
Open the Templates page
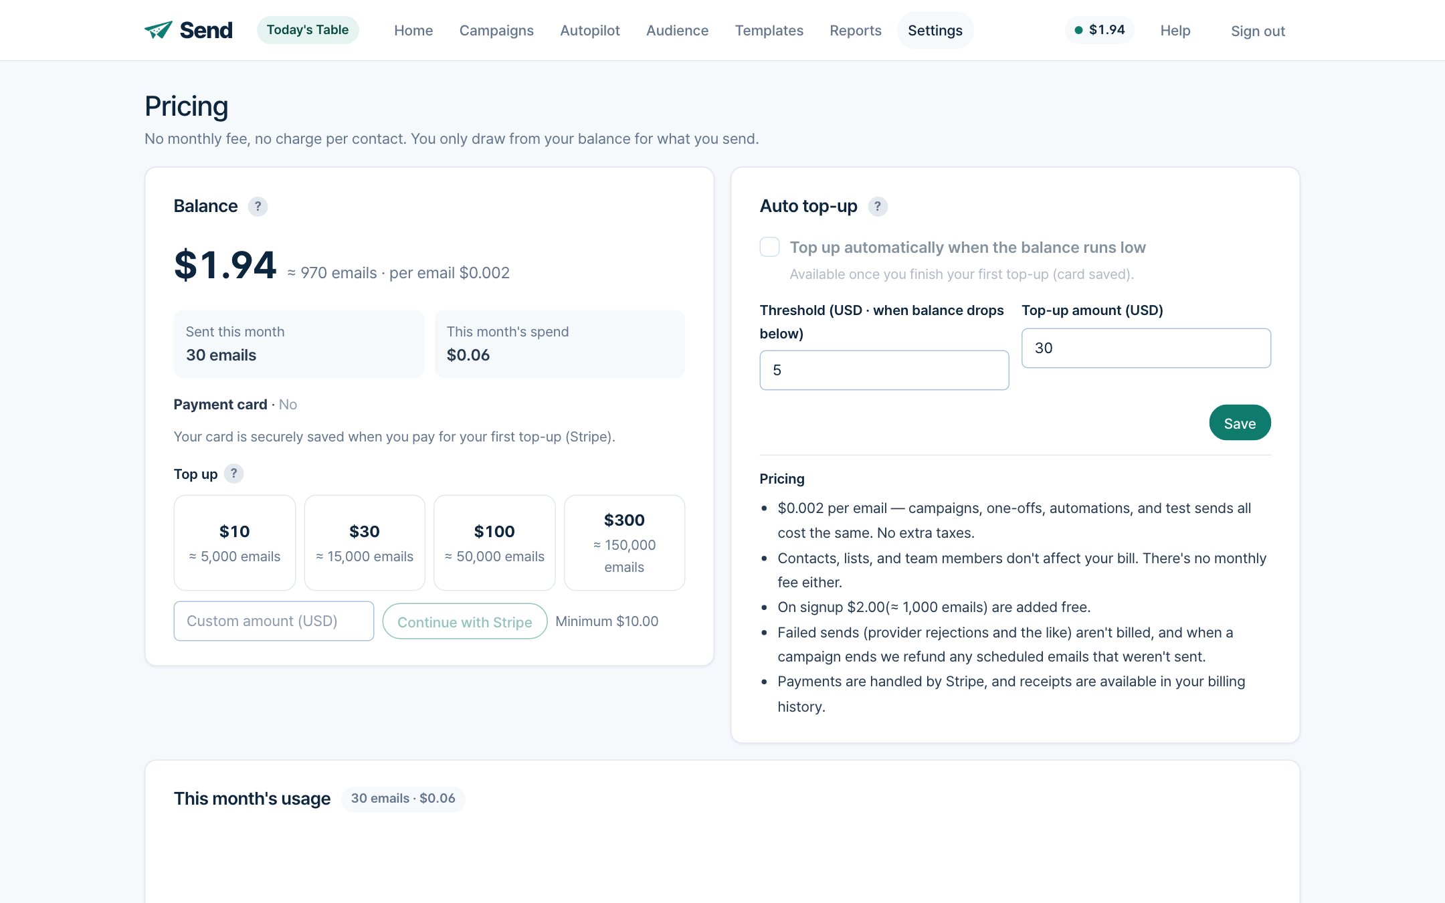point(769,31)
